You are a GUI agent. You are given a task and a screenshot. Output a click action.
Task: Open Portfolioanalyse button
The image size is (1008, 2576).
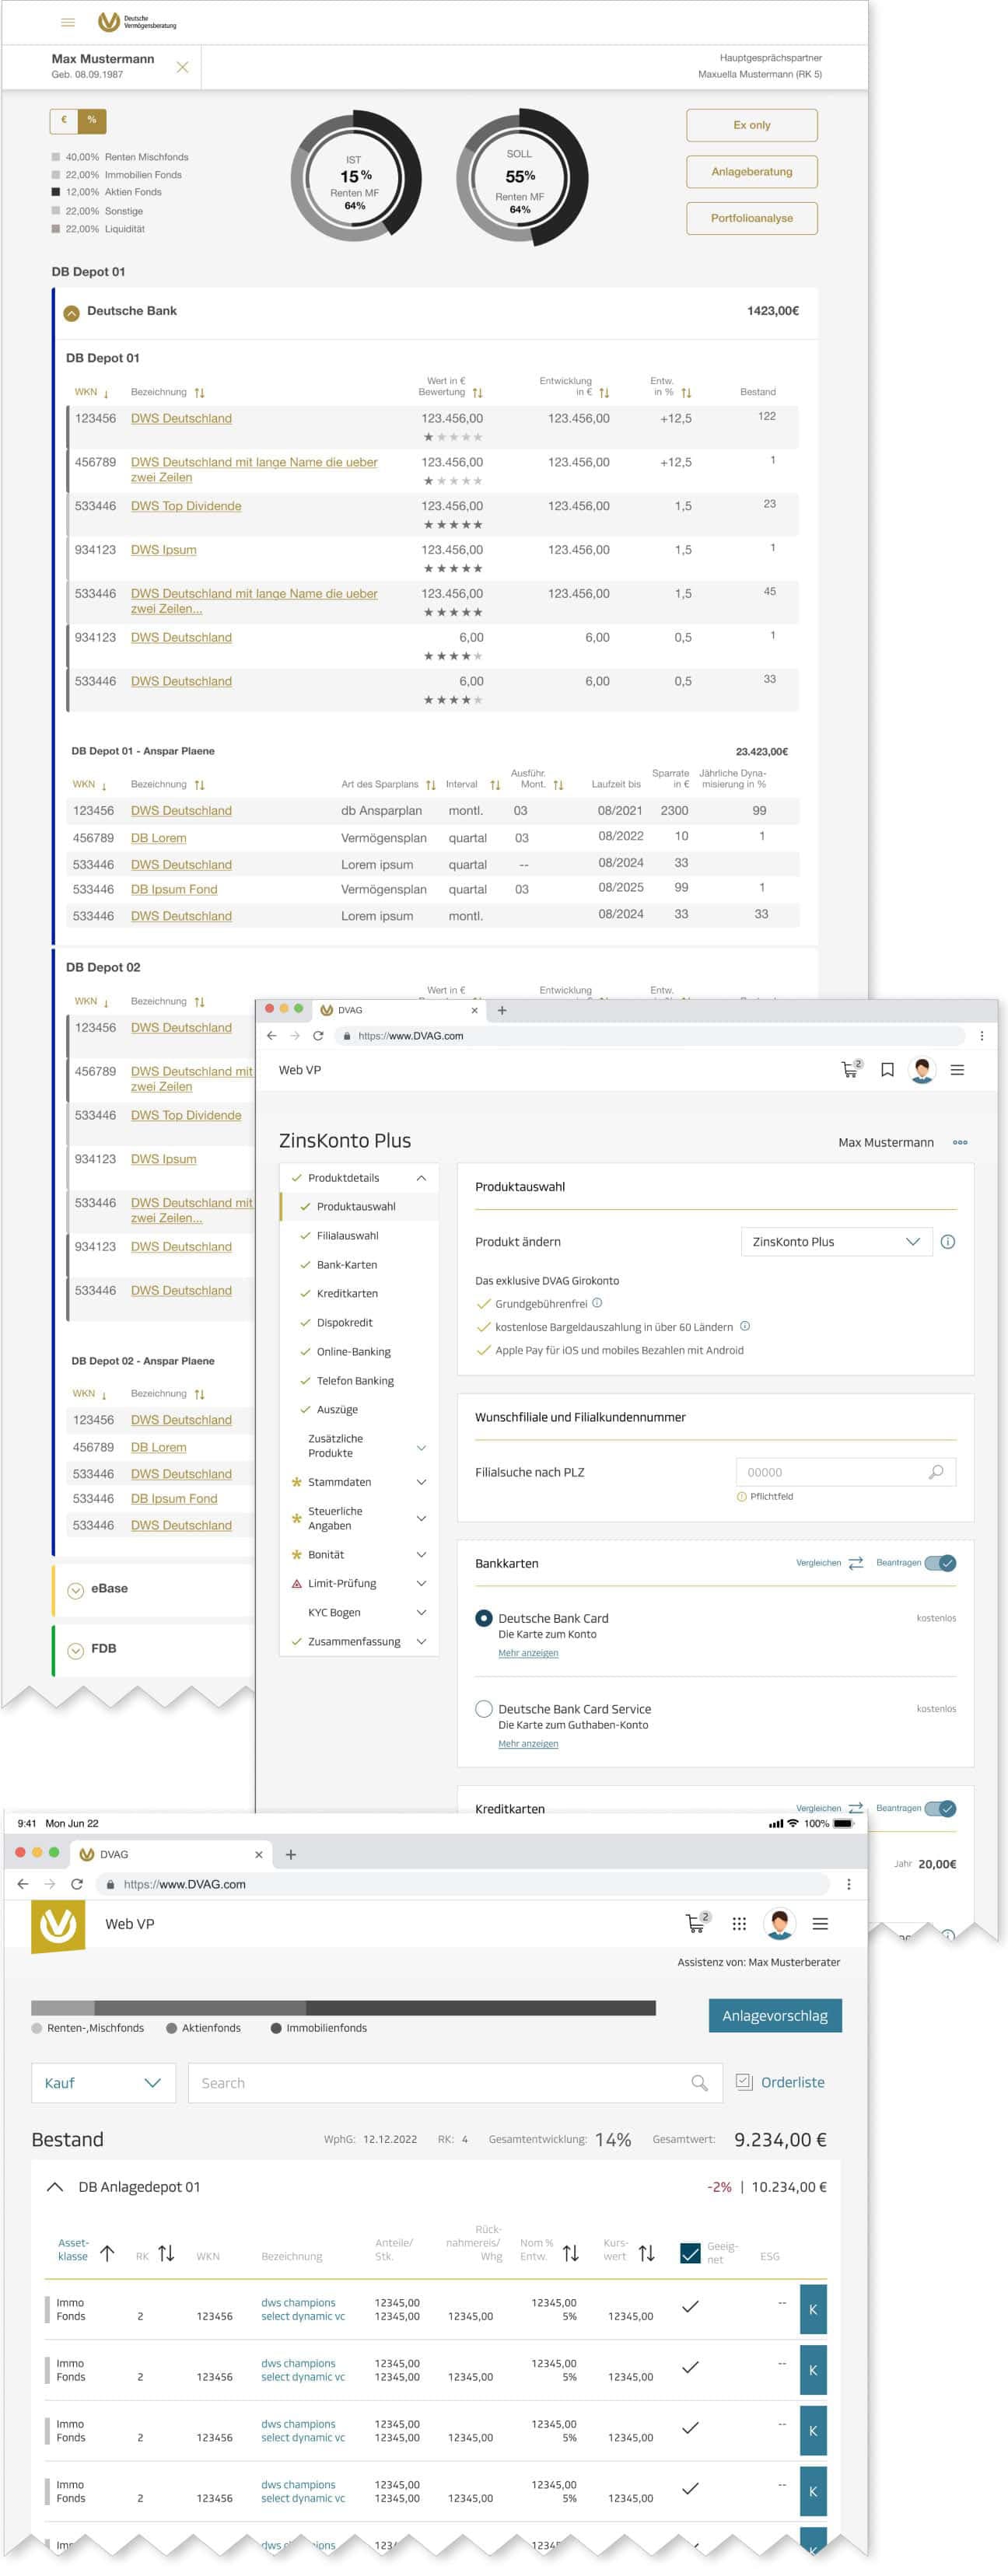pos(751,218)
